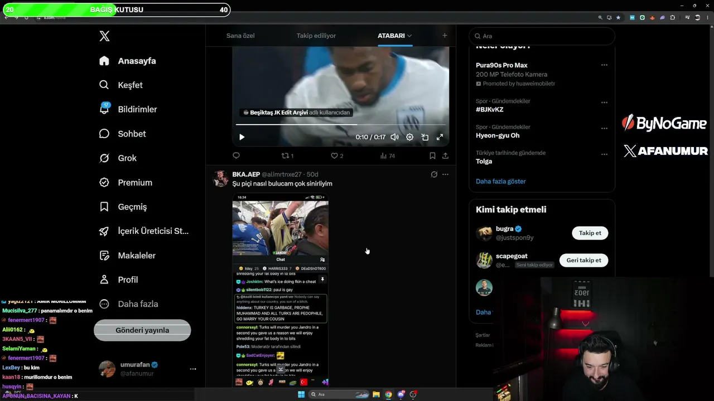Open Windows Start menu
This screenshot has width=714, height=401.
pyautogui.click(x=301, y=394)
